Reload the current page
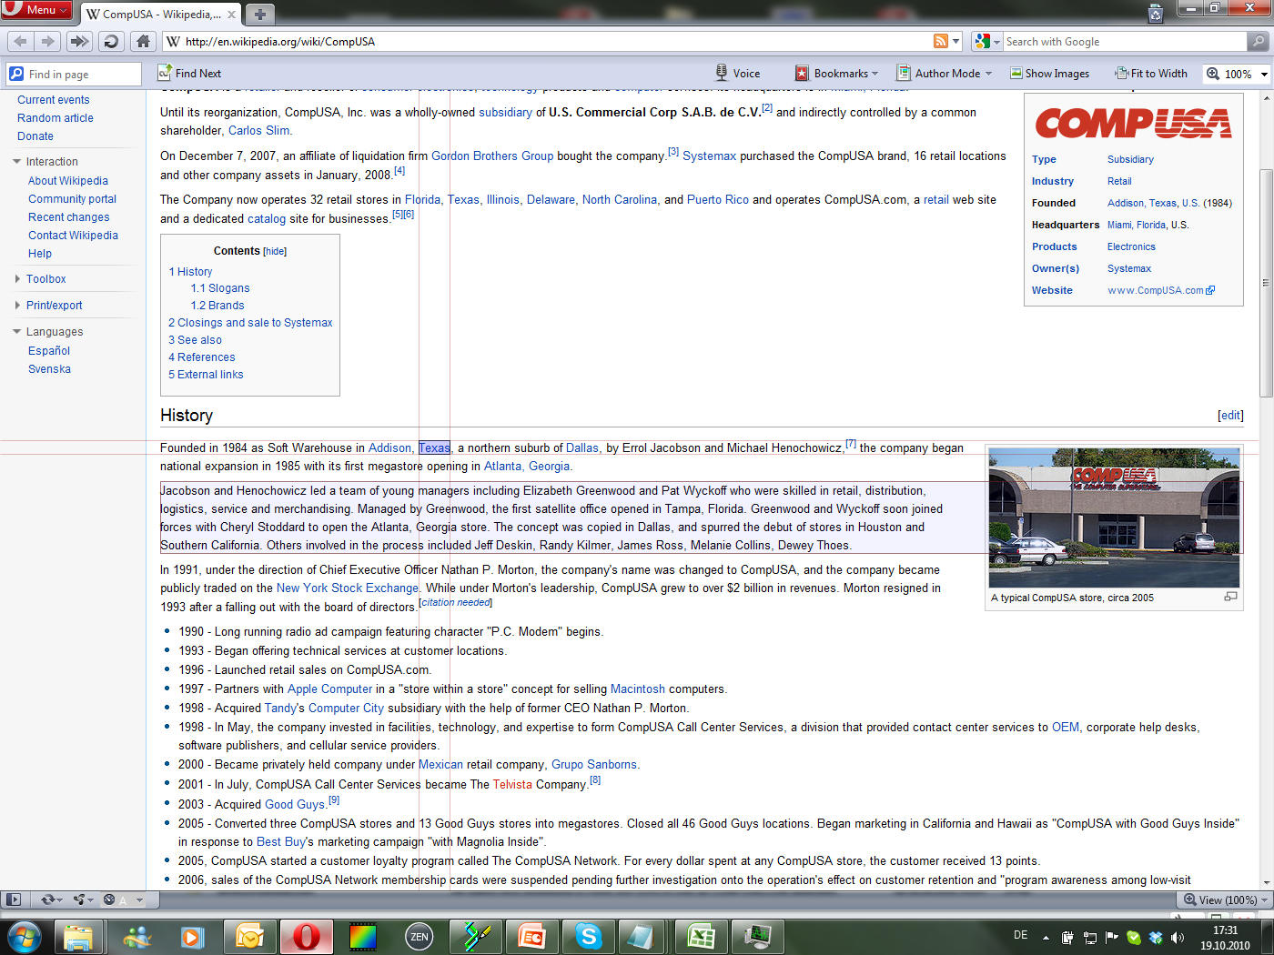This screenshot has width=1274, height=955. 111,41
